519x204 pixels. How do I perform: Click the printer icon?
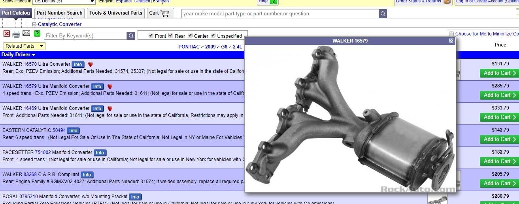click(16, 34)
